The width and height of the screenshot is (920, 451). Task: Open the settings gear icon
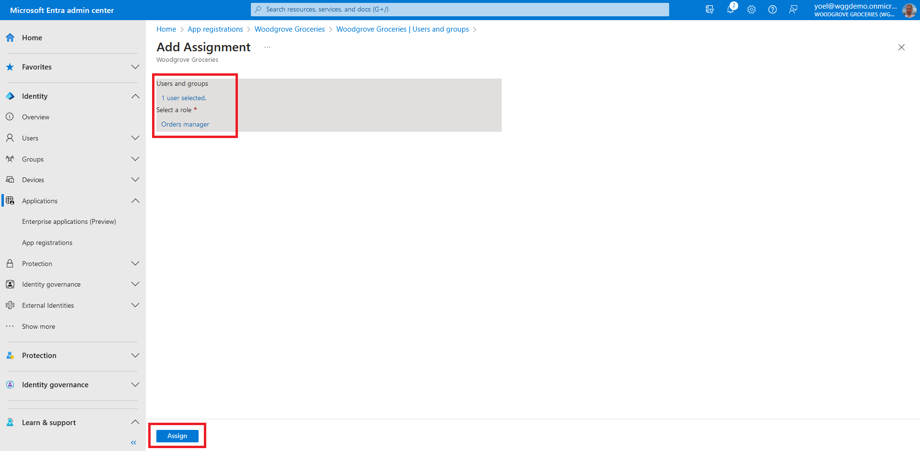(x=751, y=10)
